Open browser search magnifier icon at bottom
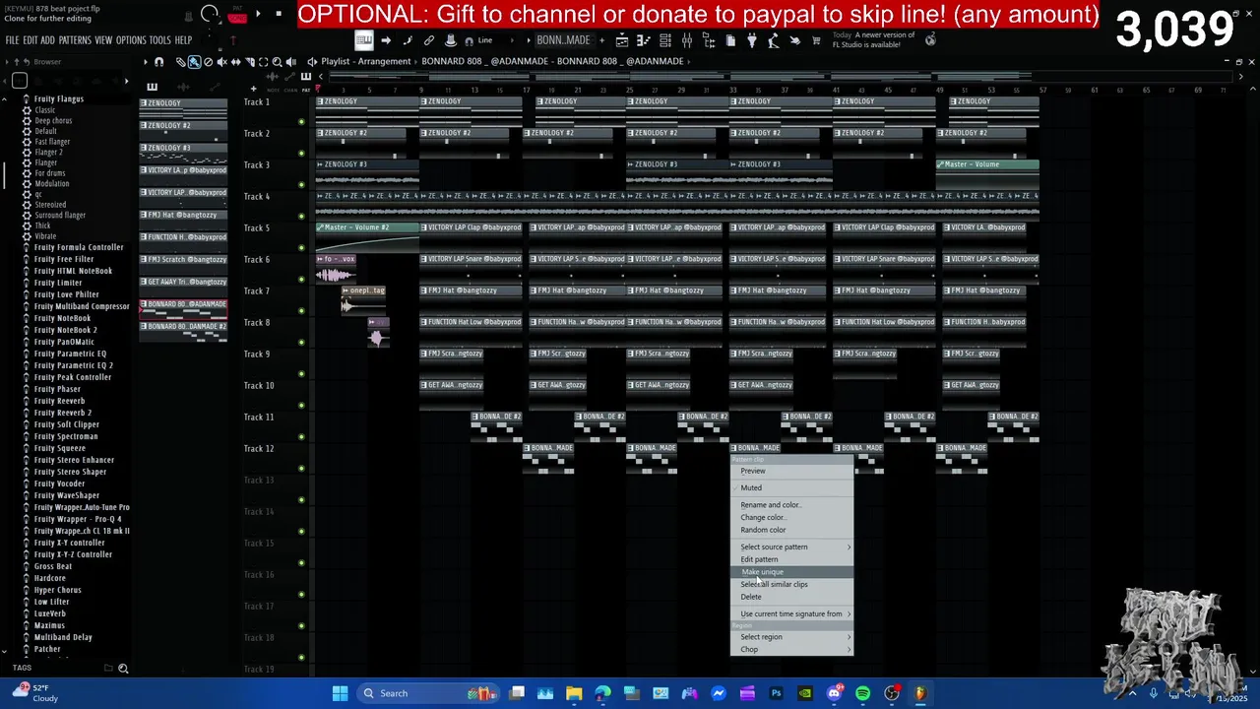This screenshot has width=1260, height=709. tap(123, 669)
